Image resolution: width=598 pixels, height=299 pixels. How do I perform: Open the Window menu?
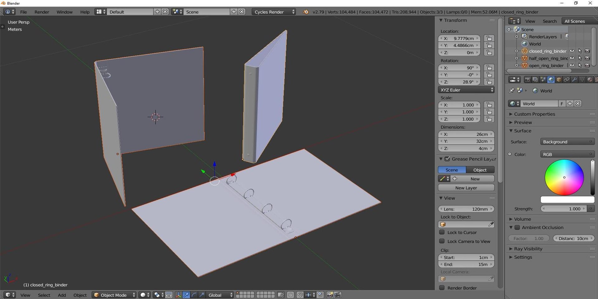(x=64, y=12)
